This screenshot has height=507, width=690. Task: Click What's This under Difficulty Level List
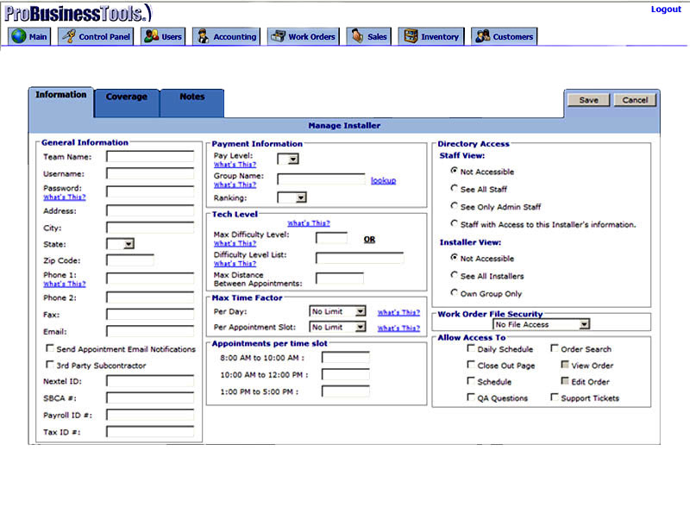235,264
